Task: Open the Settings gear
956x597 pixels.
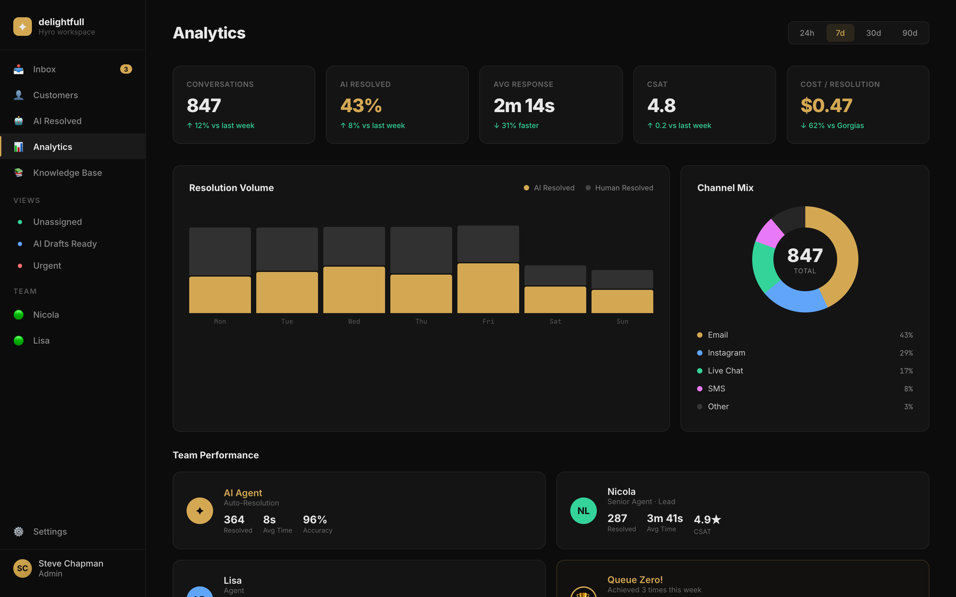Action: point(19,531)
